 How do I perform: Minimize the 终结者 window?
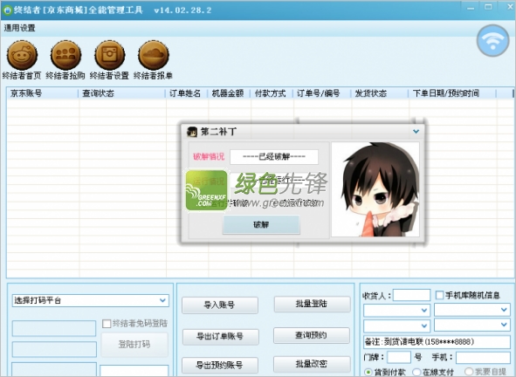click(471, 8)
